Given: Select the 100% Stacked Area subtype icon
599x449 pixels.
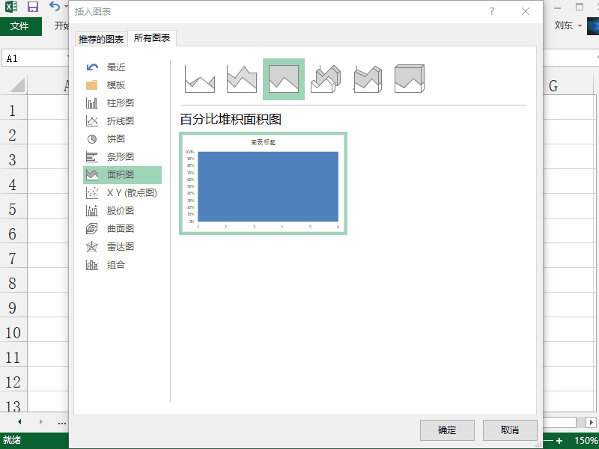Looking at the screenshot, I should 284,79.
